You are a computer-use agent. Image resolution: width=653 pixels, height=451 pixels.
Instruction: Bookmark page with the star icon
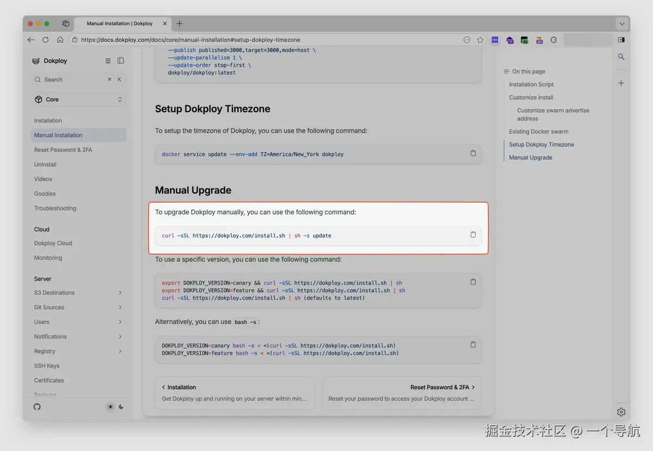tap(480, 40)
